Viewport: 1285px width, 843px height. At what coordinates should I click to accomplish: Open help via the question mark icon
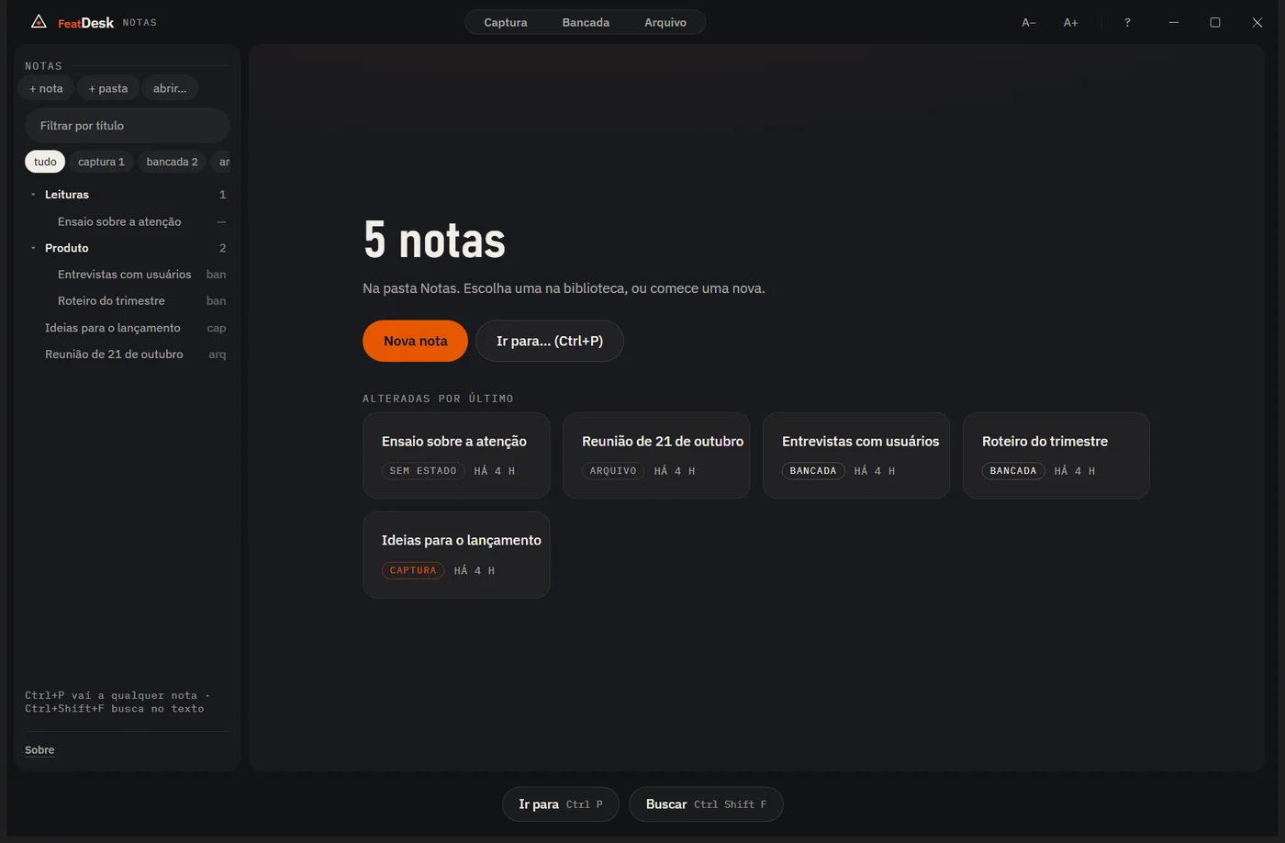click(x=1127, y=22)
